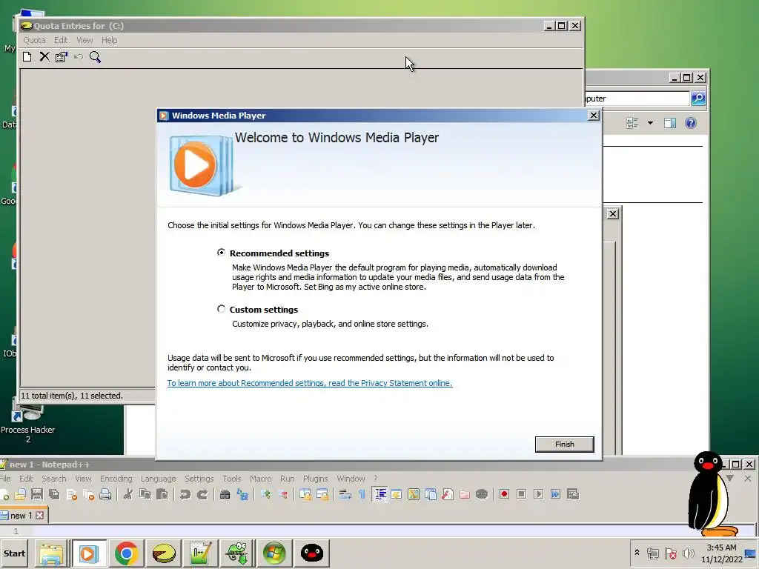Click volume speaker icon in system tray

688,553
